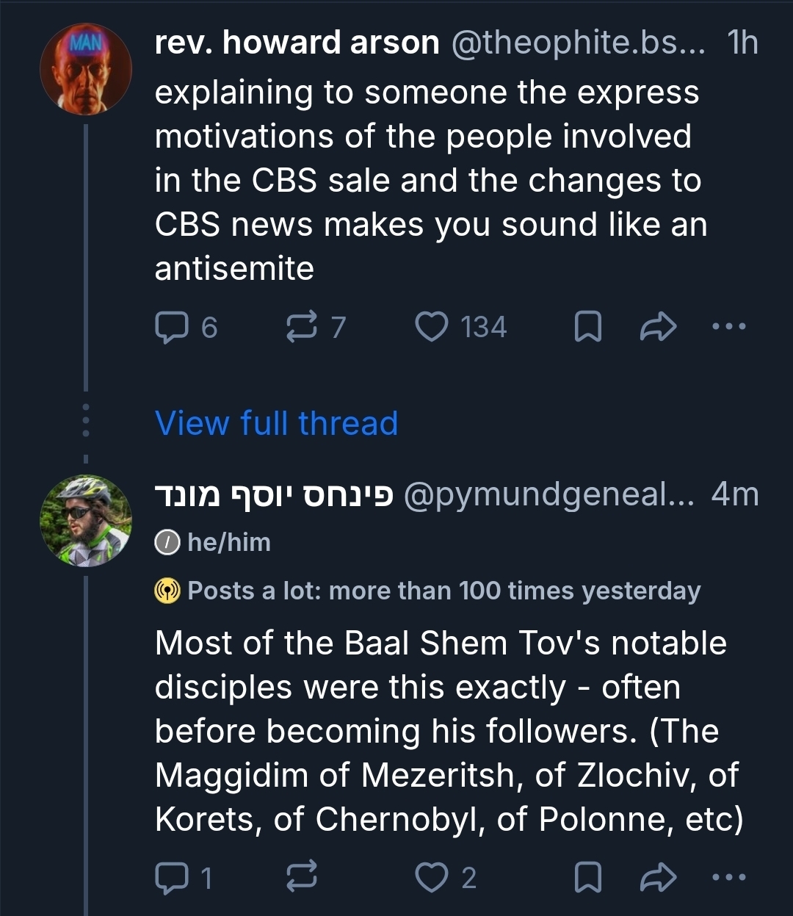Bookmark the CBS sale post

(x=587, y=328)
